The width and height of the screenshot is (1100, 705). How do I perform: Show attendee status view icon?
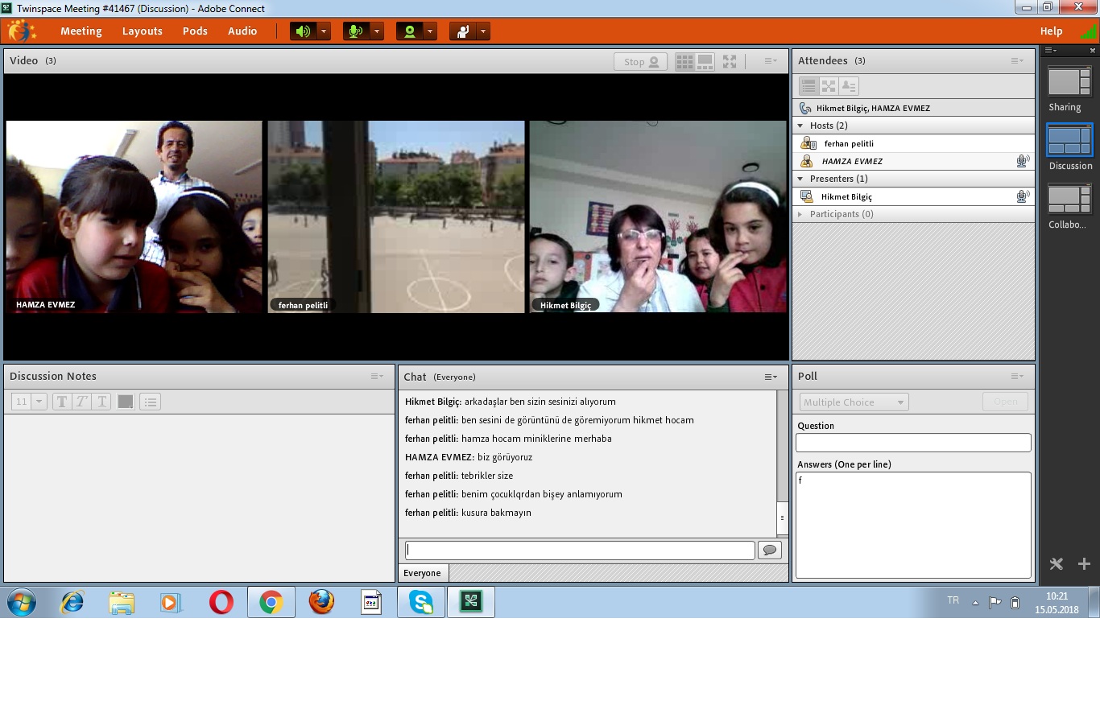click(848, 86)
